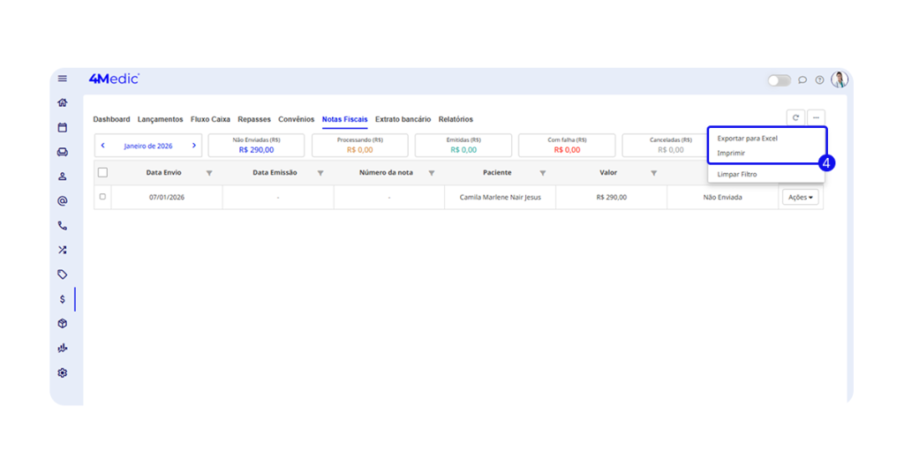Open the financial dollar sign icon
Screen dimensions: 904x474
[x=63, y=299]
